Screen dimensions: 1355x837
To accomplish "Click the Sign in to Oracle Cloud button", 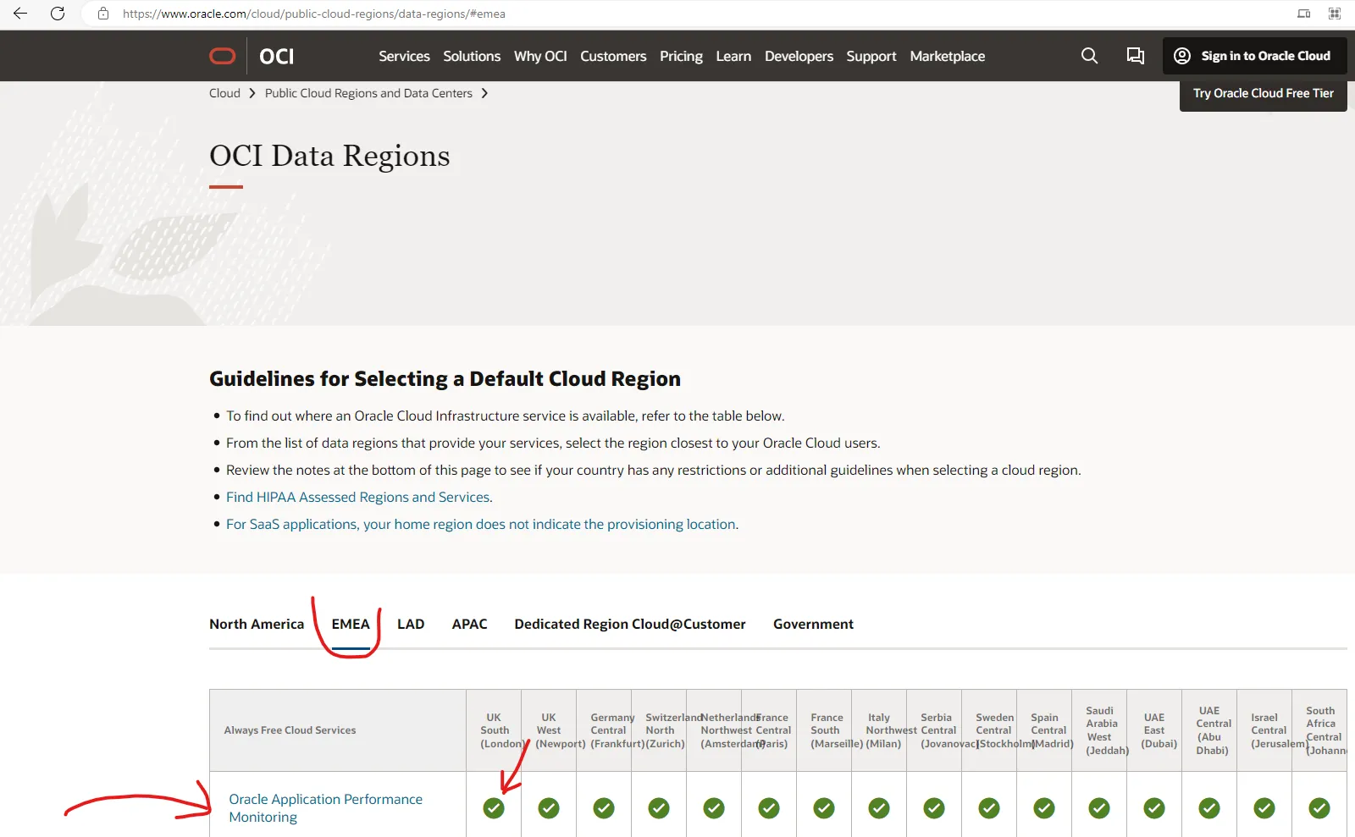I will 1255,56.
